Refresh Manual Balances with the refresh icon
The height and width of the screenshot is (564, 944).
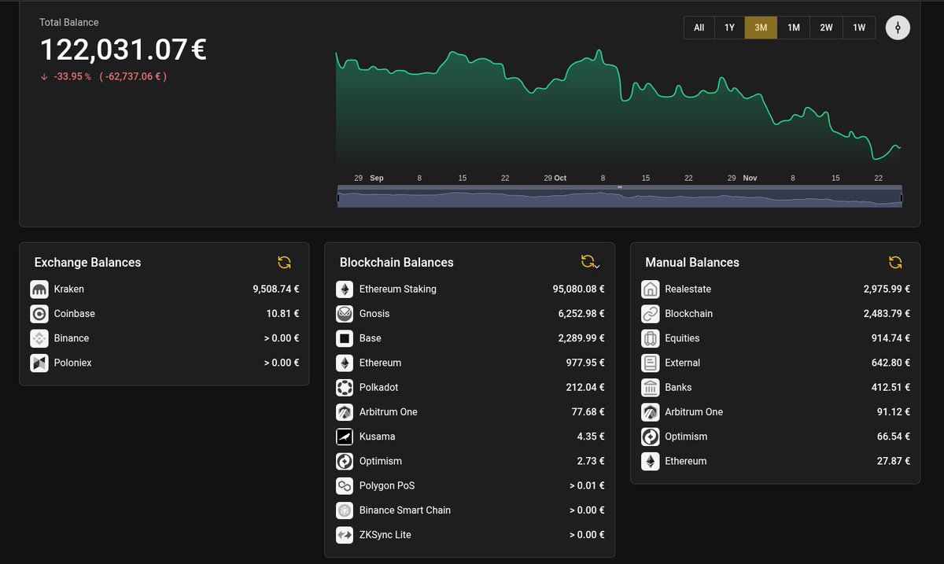(x=895, y=263)
